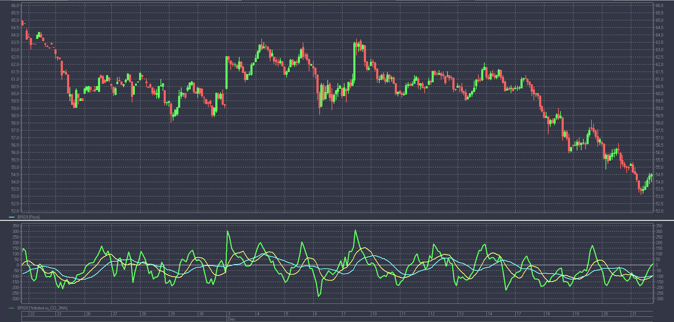This screenshot has width=674, height=322.
Task: Click the divider between price and CCI panels
Action: point(337,220)
